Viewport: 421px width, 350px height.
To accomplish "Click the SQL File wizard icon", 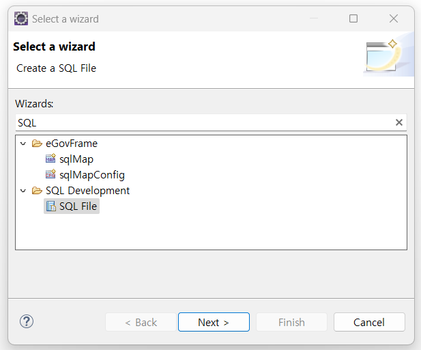I will click(50, 206).
